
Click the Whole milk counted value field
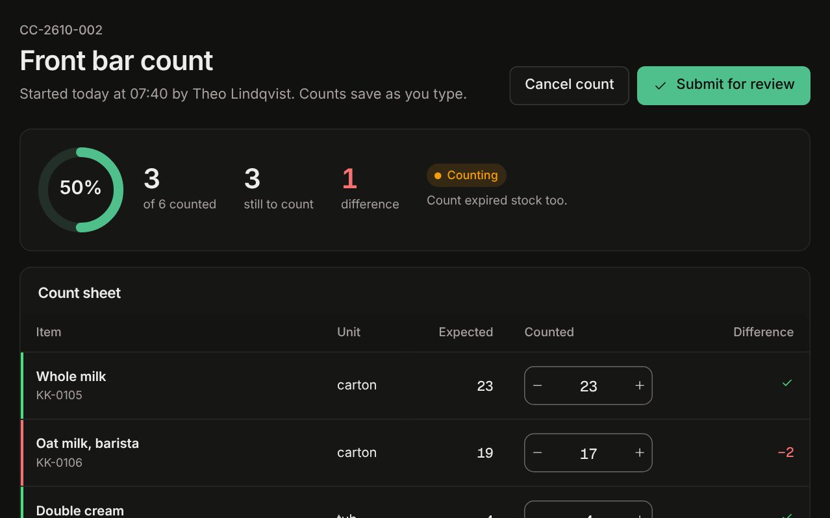pos(588,386)
